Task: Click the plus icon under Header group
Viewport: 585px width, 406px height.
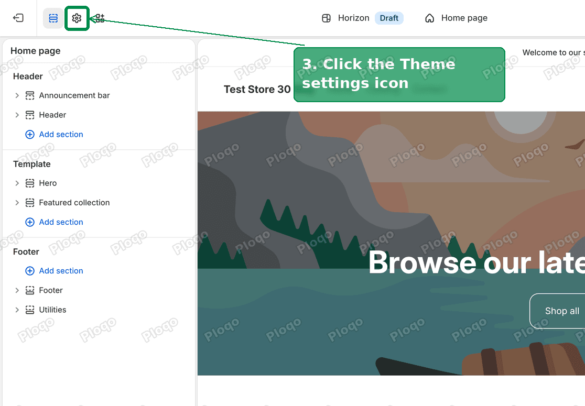Action: coord(30,134)
